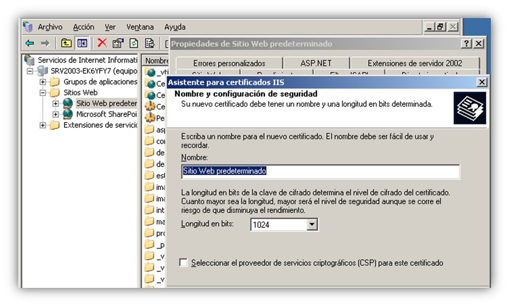Click the globe icon of Sitio Web predeterminado
This screenshot has height=306, width=509.
(68, 103)
